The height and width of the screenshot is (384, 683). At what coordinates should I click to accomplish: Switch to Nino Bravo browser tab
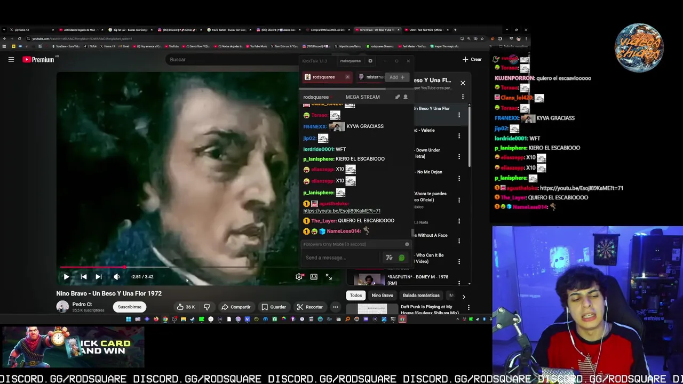377,30
